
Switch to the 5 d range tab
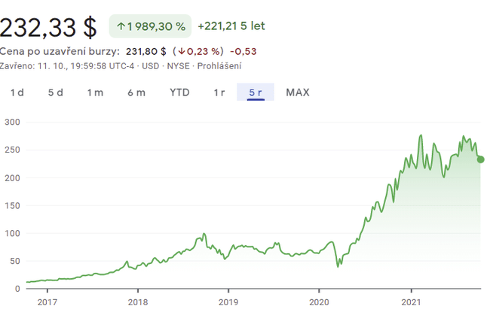click(56, 92)
